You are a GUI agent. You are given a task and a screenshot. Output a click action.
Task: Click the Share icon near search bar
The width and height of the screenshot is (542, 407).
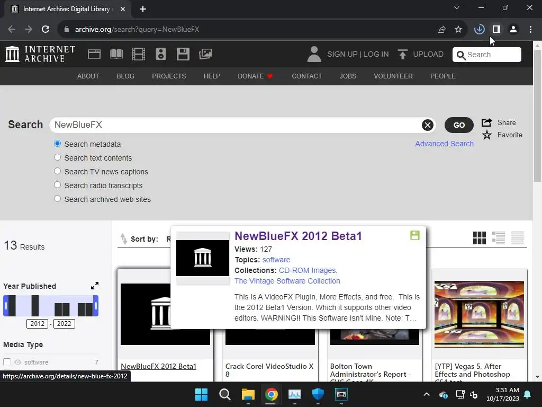tap(487, 122)
